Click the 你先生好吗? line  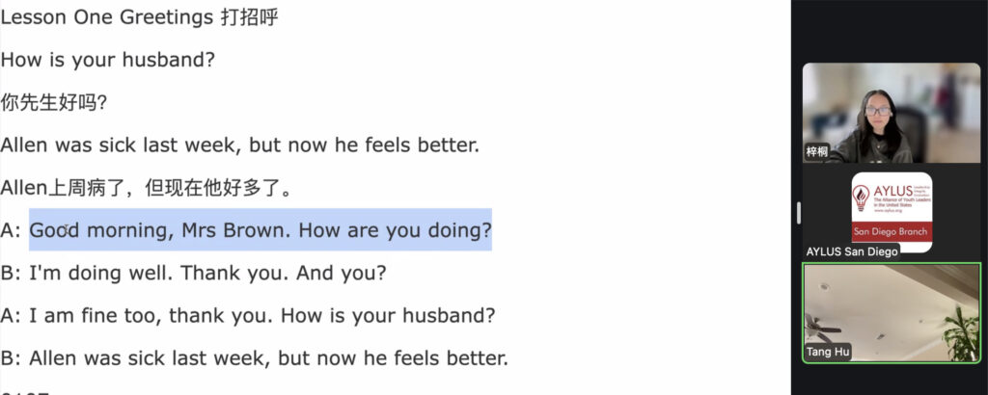click(53, 102)
